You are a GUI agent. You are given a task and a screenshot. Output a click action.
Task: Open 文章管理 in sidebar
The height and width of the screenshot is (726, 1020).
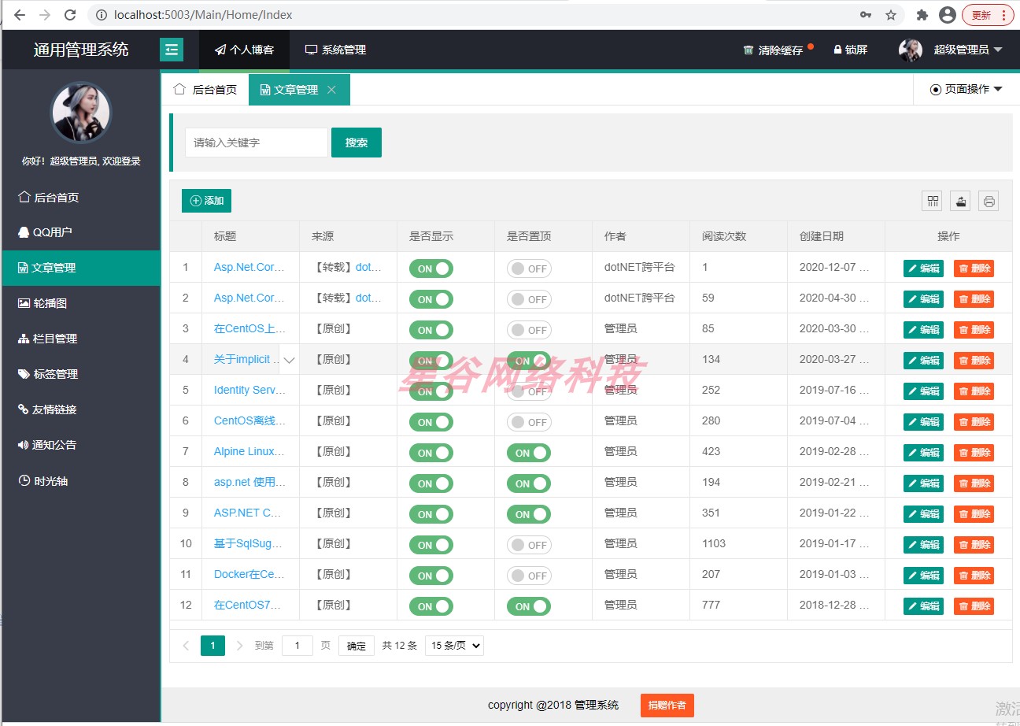click(81, 268)
